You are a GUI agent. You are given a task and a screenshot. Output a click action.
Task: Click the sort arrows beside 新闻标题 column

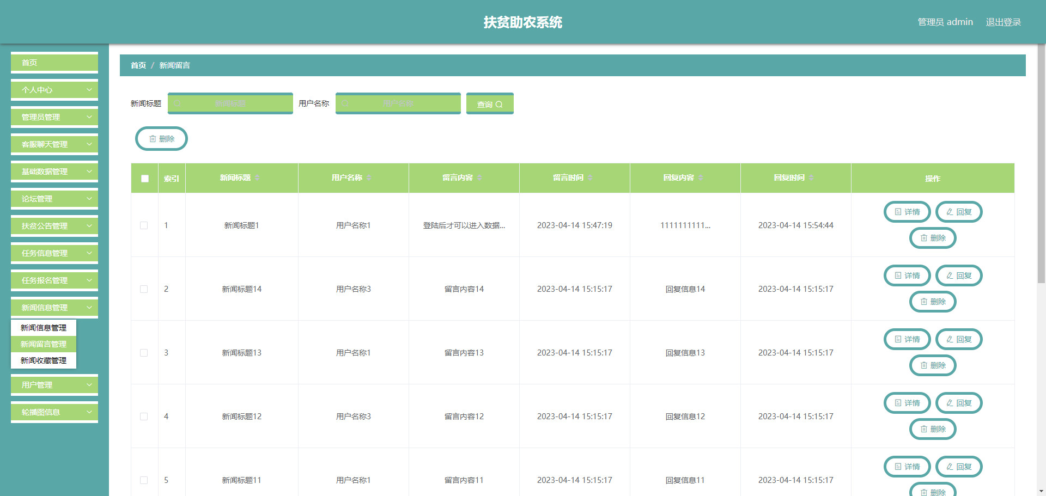(257, 178)
